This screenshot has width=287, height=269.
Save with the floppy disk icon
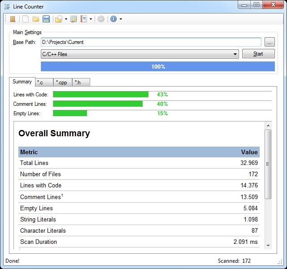(46, 19)
